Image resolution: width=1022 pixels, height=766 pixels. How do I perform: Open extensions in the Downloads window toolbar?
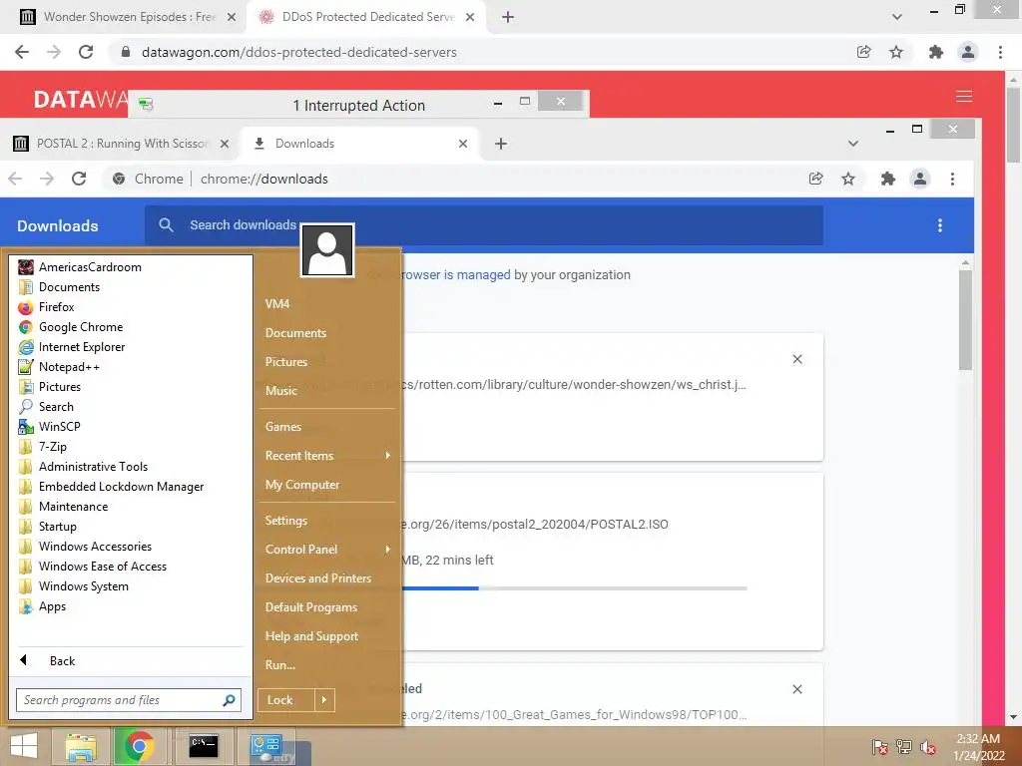click(x=887, y=179)
